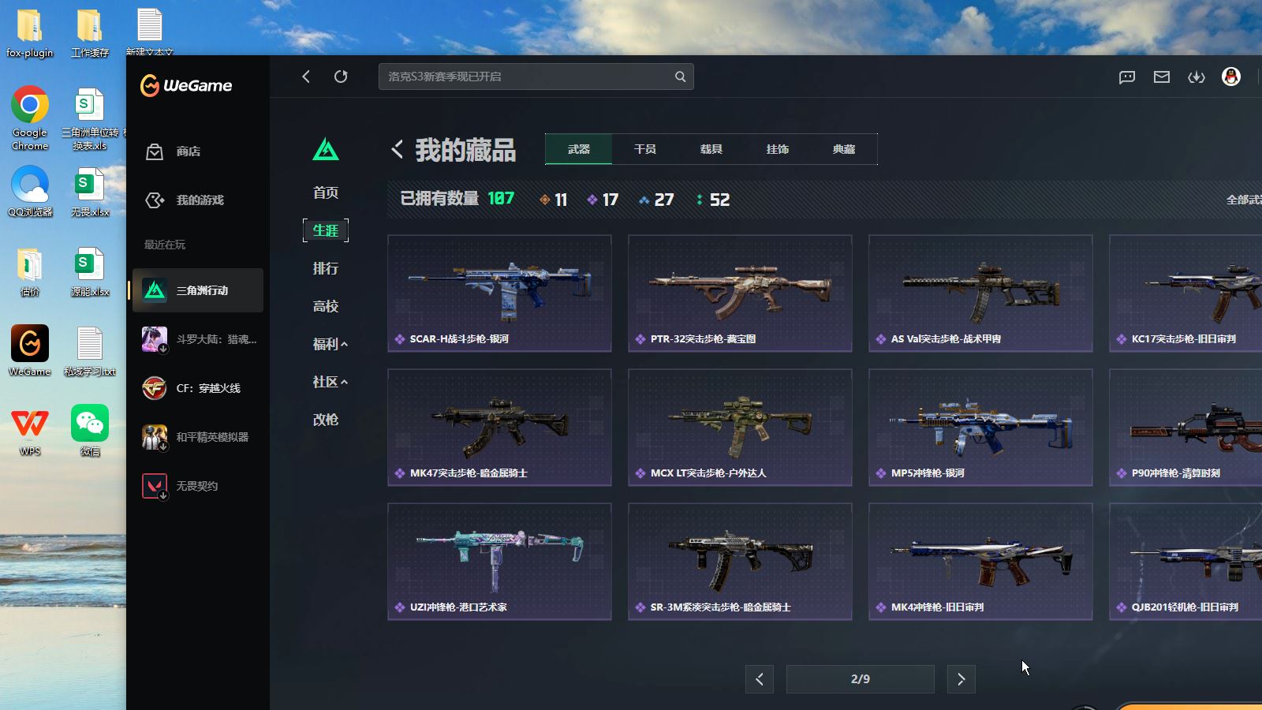Open the 改枪 section
The height and width of the screenshot is (710, 1262).
[326, 420]
